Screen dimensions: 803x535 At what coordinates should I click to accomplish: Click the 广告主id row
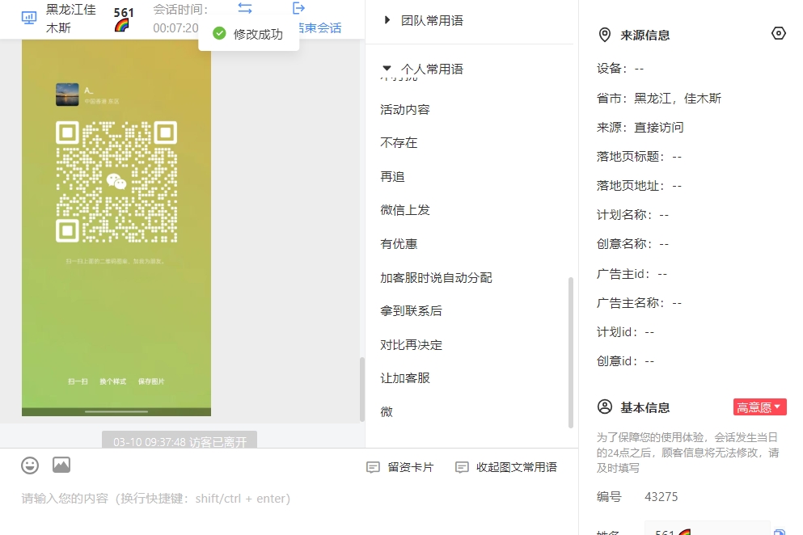[x=632, y=274]
